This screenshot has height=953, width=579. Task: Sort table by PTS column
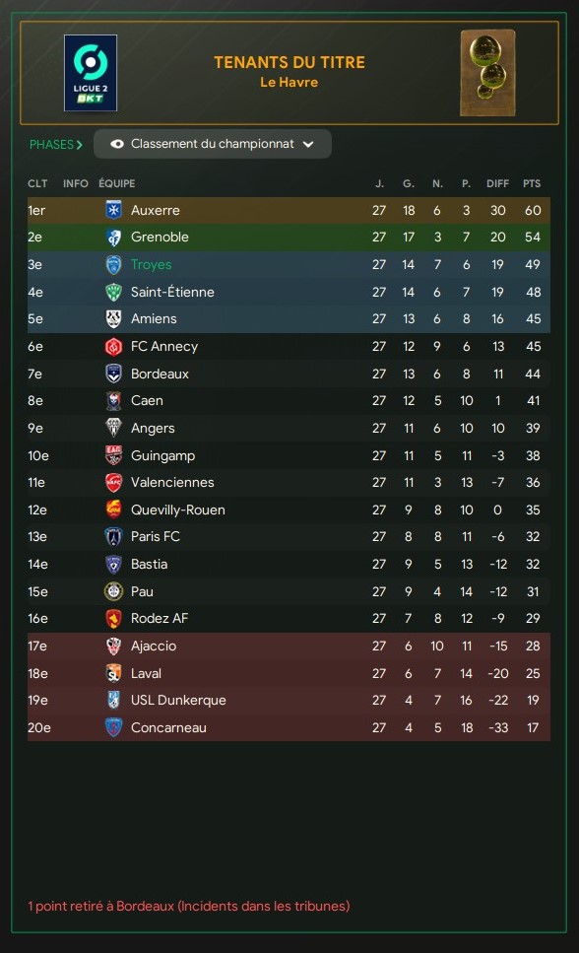(532, 183)
